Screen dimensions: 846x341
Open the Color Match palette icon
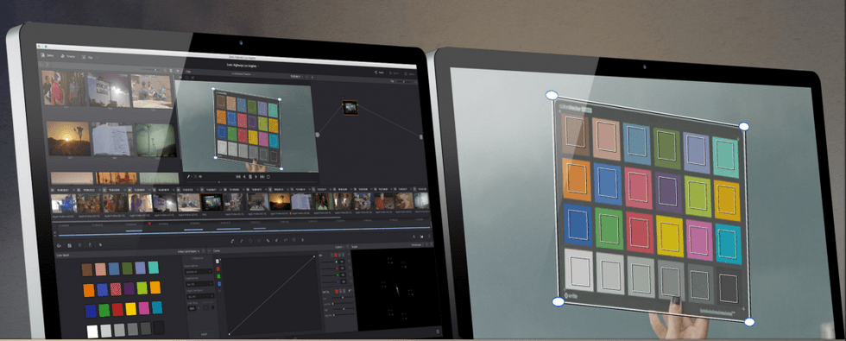(x=69, y=245)
